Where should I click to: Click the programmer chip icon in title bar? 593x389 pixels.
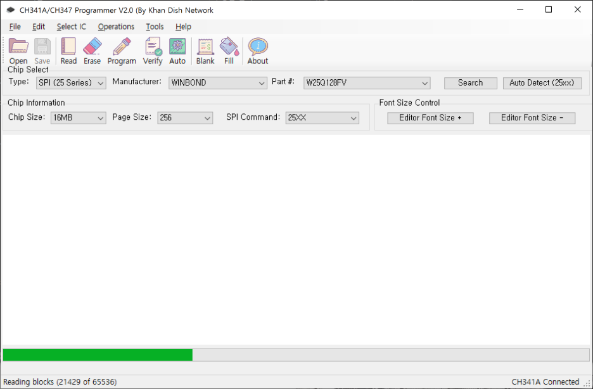11,10
